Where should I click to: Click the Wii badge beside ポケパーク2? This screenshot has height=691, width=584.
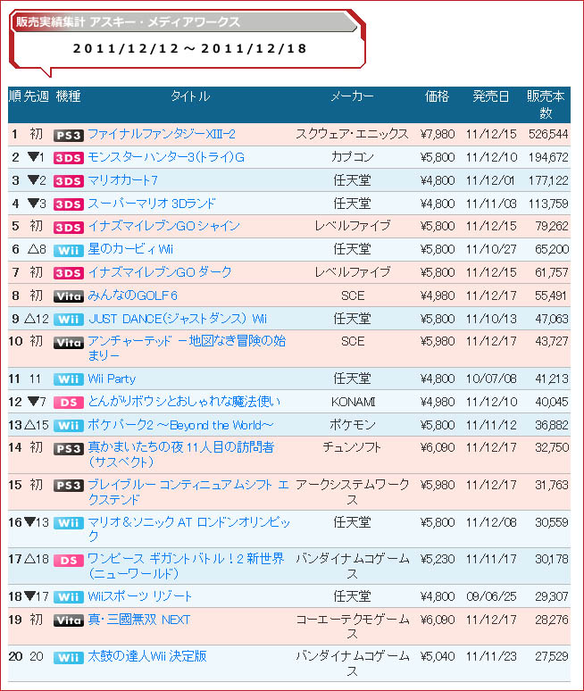point(69,426)
